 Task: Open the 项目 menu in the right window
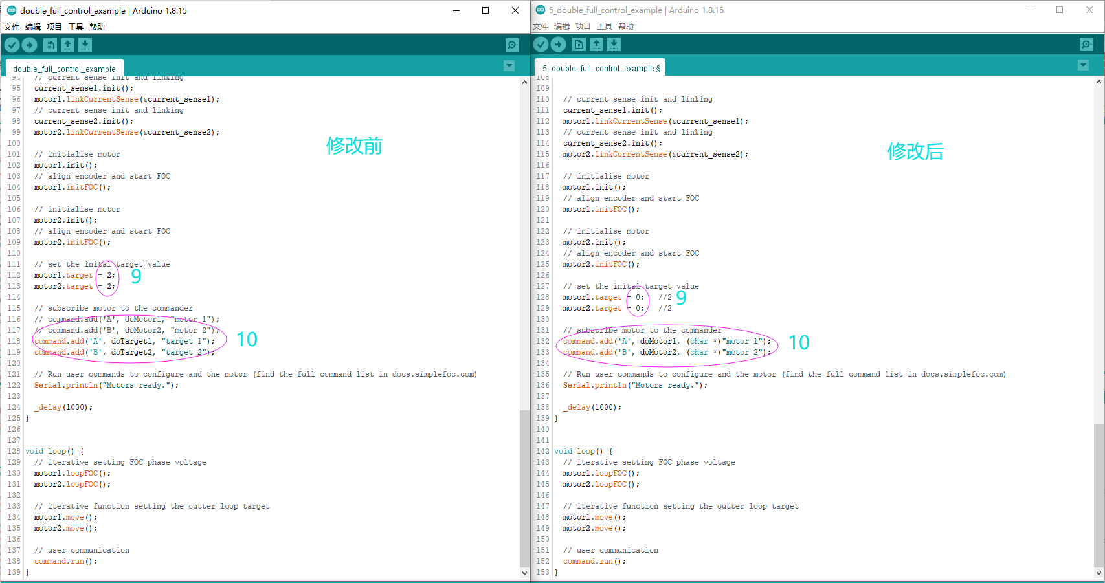pos(582,27)
